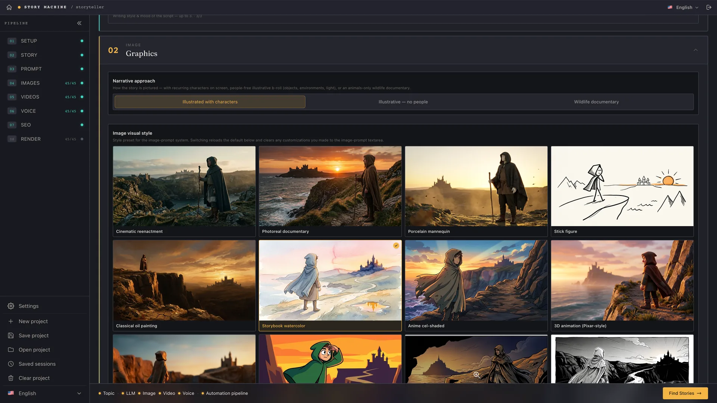Click the 06 step badge for Voice
This screenshot has height=403, width=717.
(x=12, y=111)
